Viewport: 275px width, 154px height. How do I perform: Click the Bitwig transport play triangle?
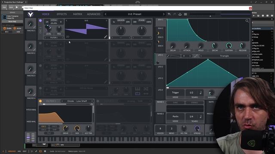click(x=17, y=7)
